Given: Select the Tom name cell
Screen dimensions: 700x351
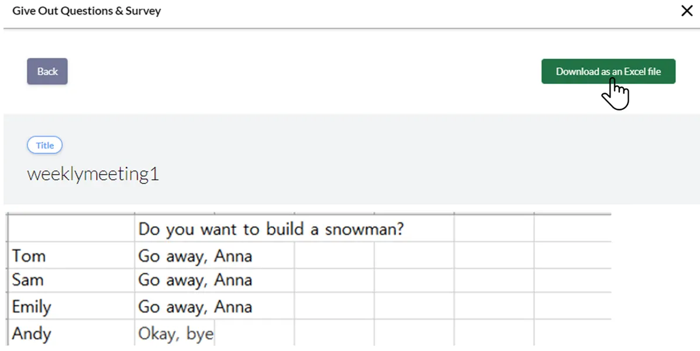Looking at the screenshot, I should click(x=29, y=256).
